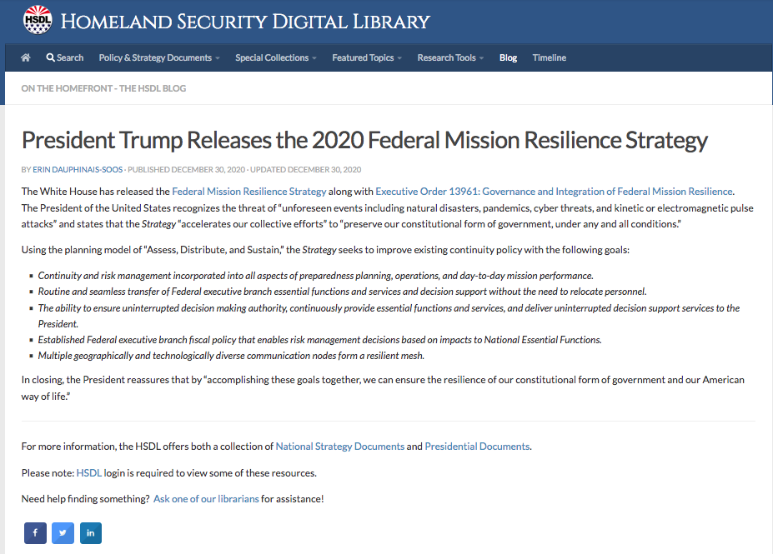Expand the Policy & Strategy Documents dropdown
The width and height of the screenshot is (773, 554).
pyautogui.click(x=158, y=57)
